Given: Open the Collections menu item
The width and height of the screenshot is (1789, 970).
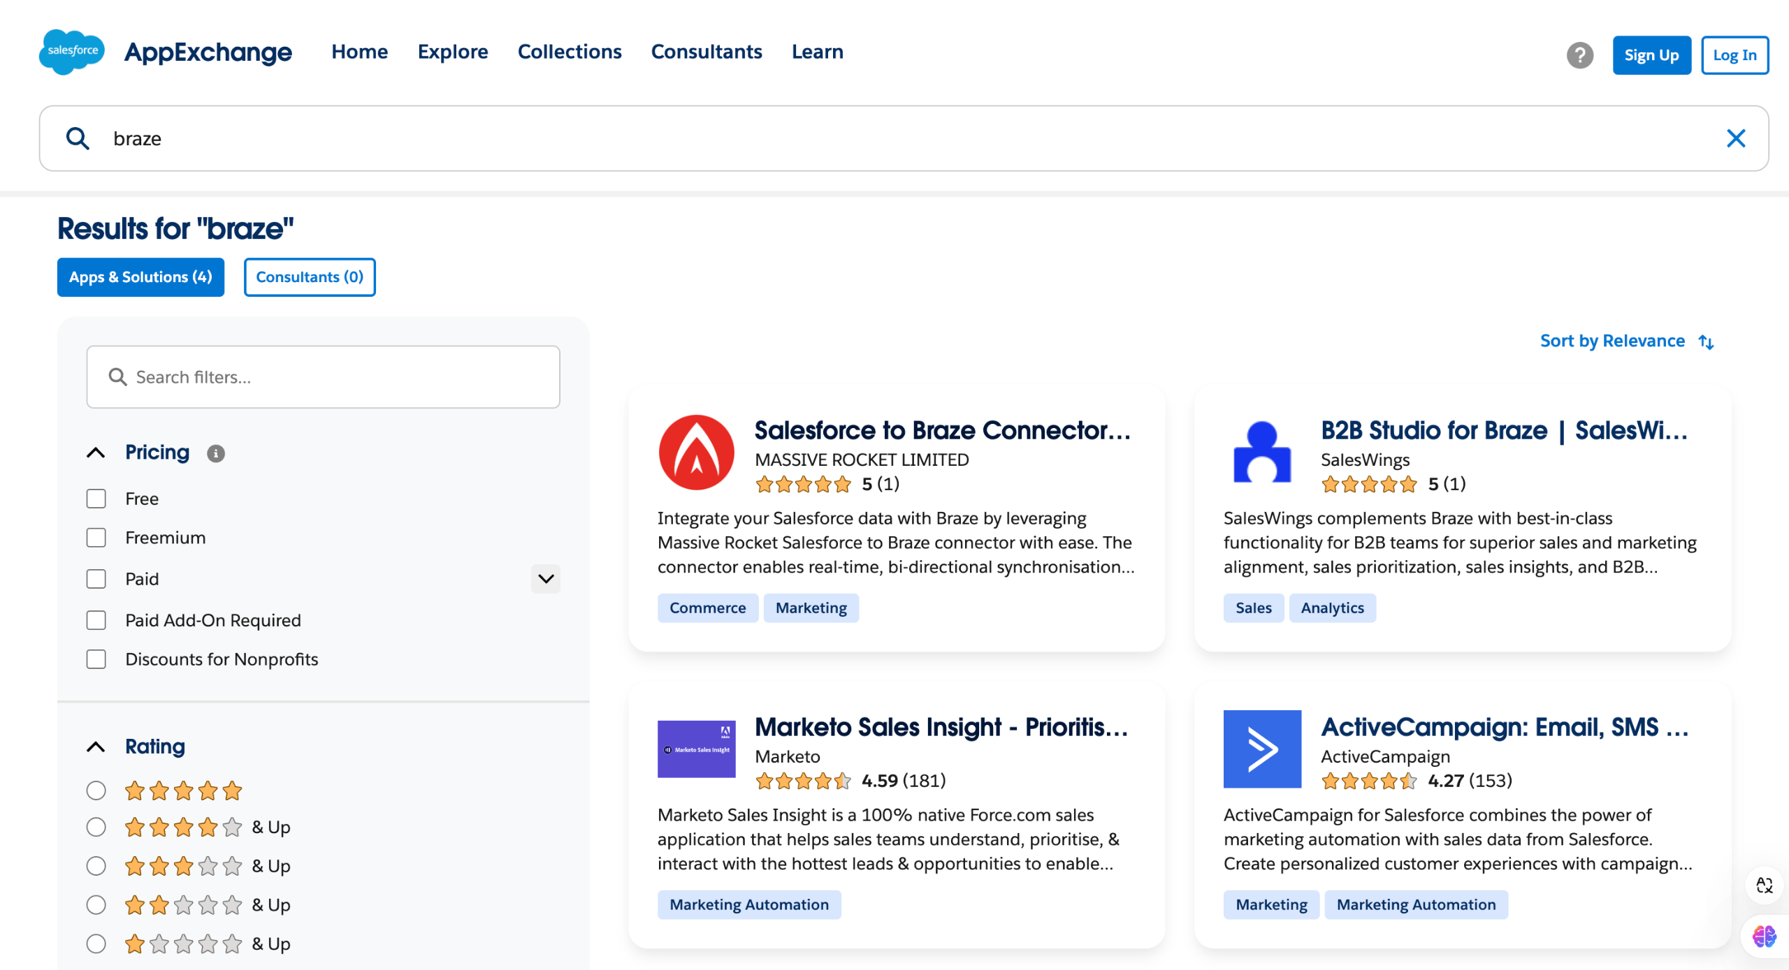Looking at the screenshot, I should pos(570,52).
